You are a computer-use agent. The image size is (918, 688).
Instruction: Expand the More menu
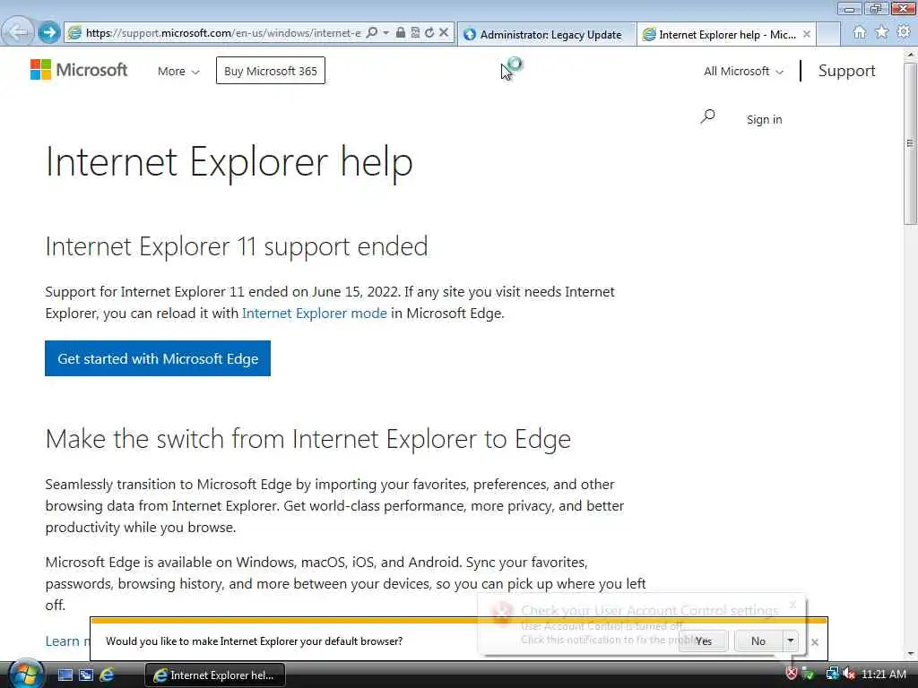click(x=178, y=72)
